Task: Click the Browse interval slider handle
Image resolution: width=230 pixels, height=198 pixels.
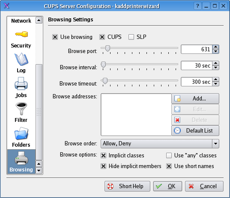Action: pyautogui.click(x=103, y=65)
